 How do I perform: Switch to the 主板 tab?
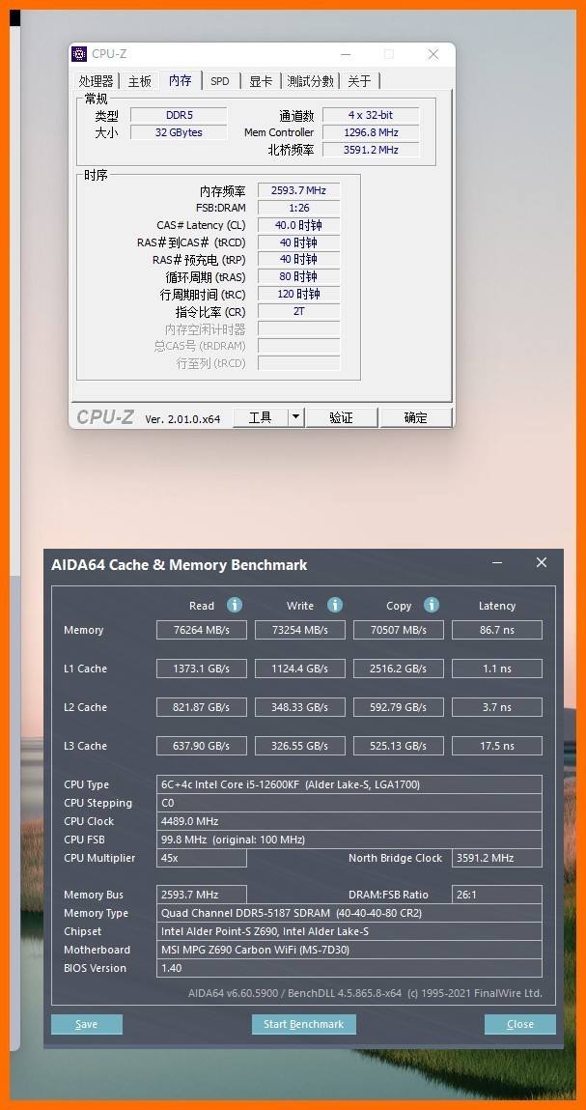coord(139,81)
